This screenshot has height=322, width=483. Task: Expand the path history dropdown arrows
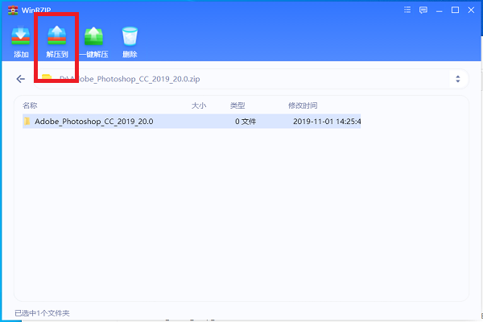tap(457, 79)
